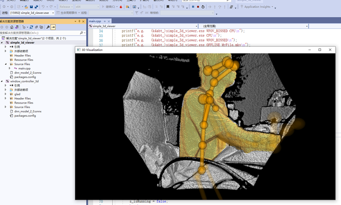The image size is (341, 205).
Task: Click Show Next Statement arrow
Action: [210, 7]
